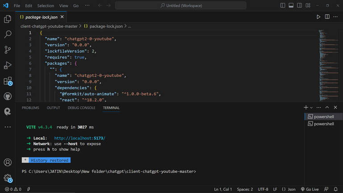Open the Manage gear icon
343x193 pixels.
[x=8, y=178]
